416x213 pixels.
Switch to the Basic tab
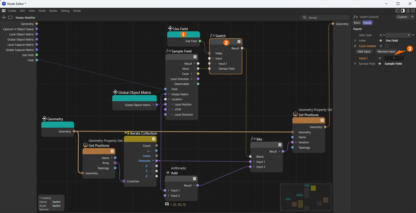coord(357,23)
